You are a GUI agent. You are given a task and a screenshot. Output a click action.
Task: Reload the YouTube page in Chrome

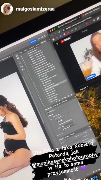[59, 32]
